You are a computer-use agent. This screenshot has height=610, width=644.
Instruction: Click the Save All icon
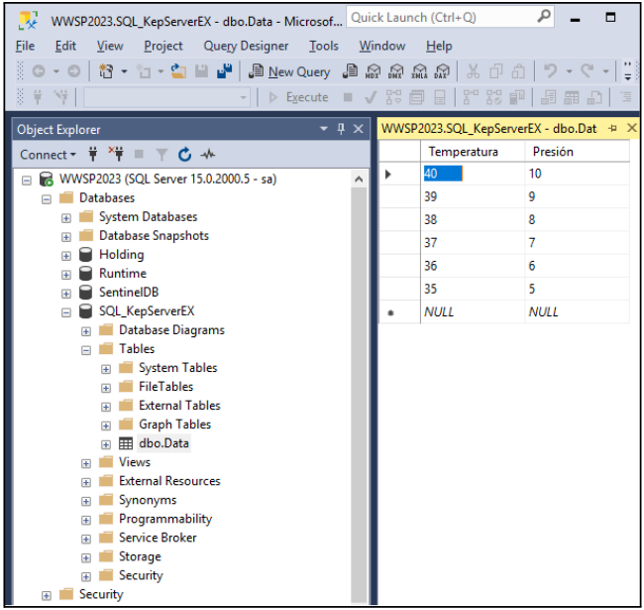225,71
